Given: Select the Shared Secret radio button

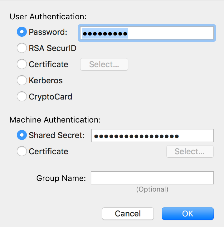Looking at the screenshot, I should coord(22,135).
